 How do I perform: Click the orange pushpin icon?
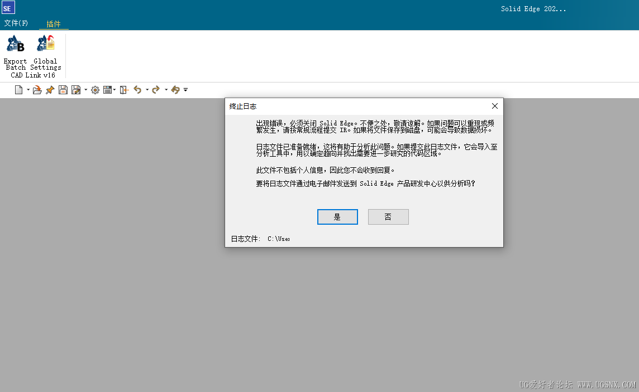point(50,90)
